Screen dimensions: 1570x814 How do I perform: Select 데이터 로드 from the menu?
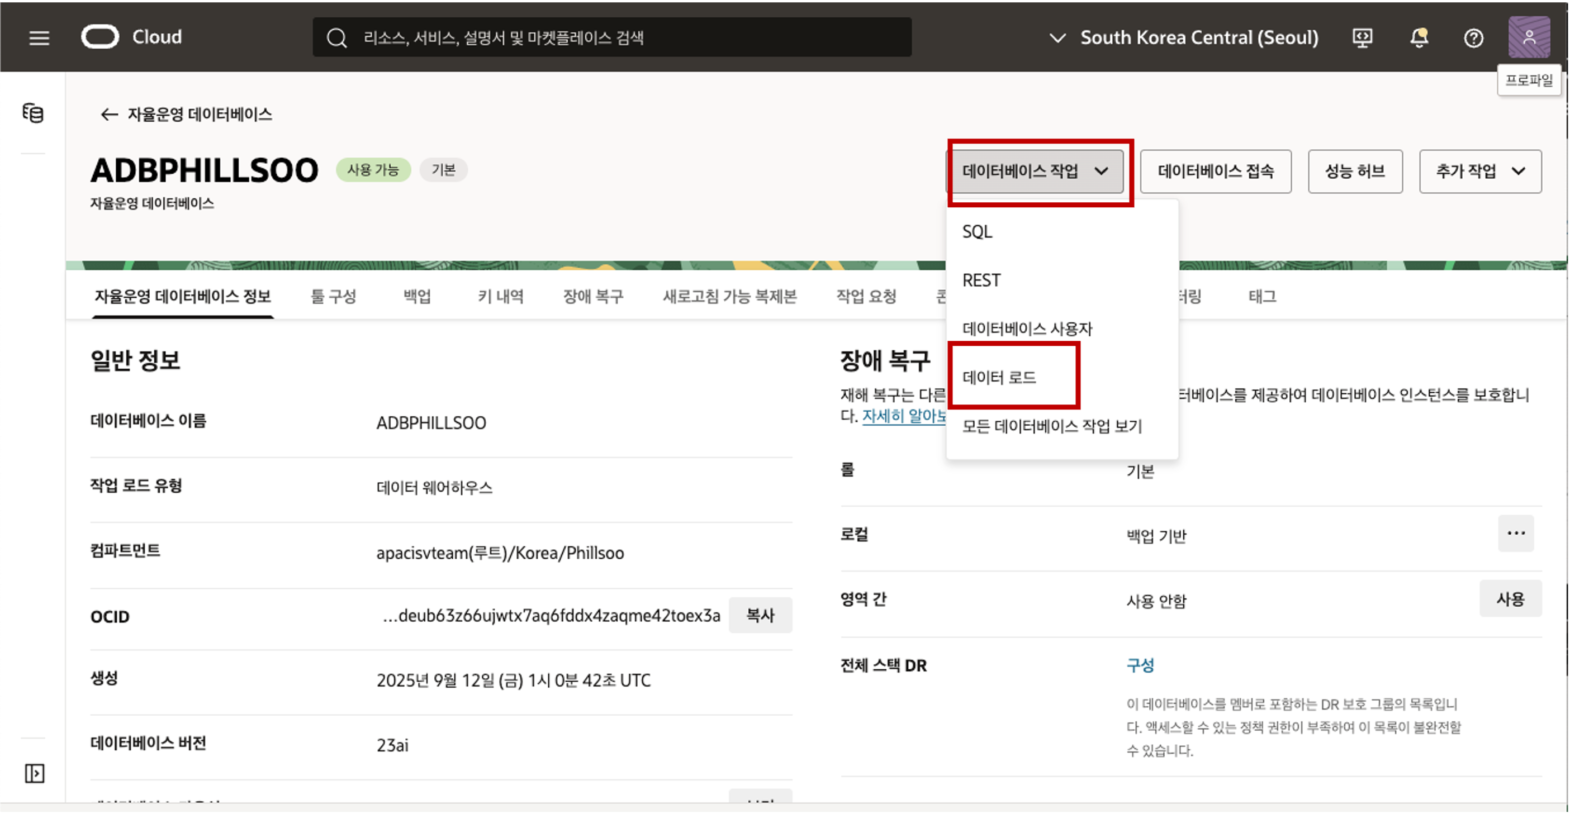[x=999, y=377]
